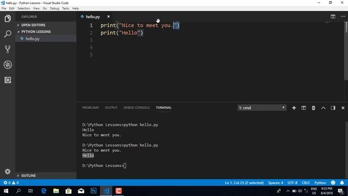
Task: Open the Source Control view
Action: point(8,49)
